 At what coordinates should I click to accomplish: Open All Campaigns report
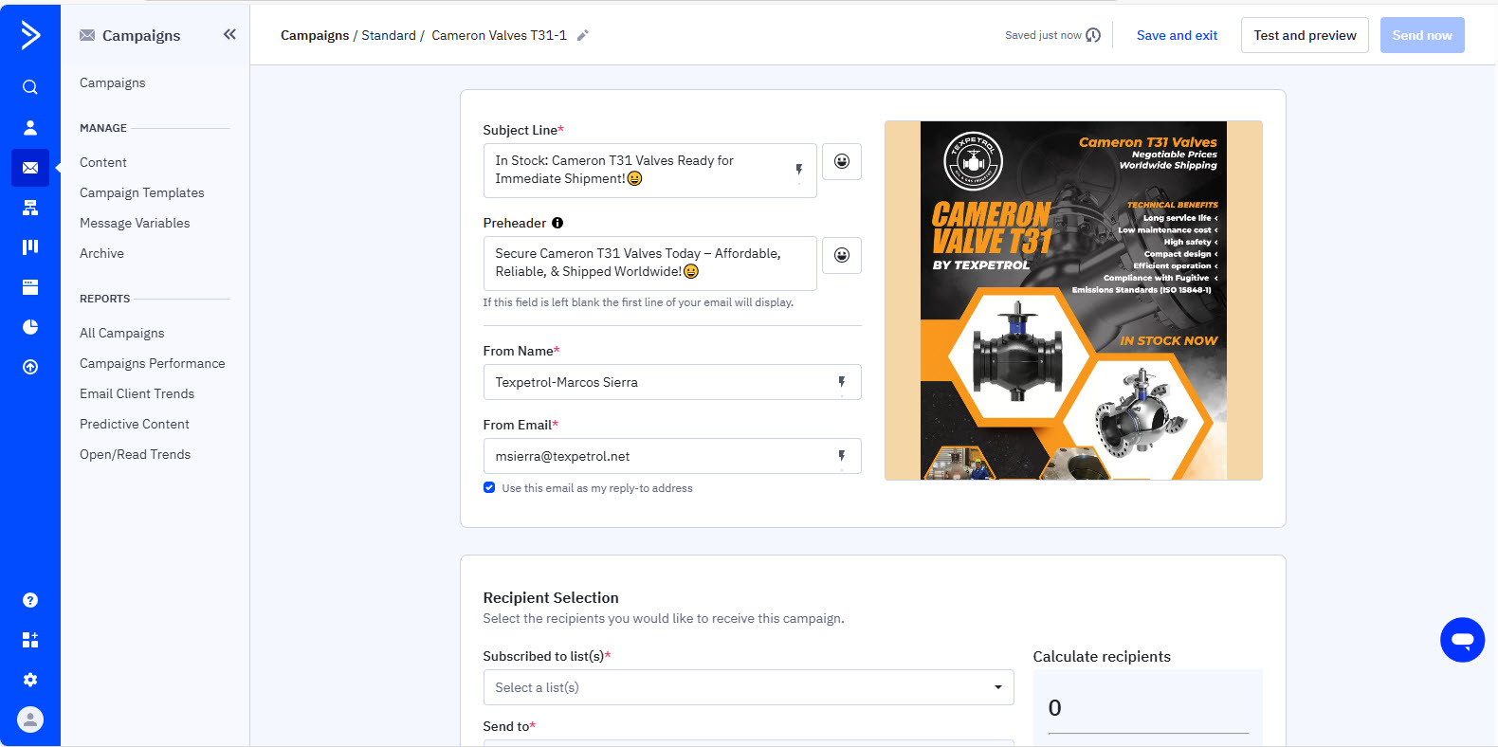pyautogui.click(x=122, y=333)
